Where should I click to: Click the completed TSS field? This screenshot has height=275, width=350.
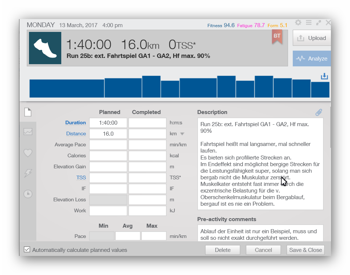[x=147, y=178]
